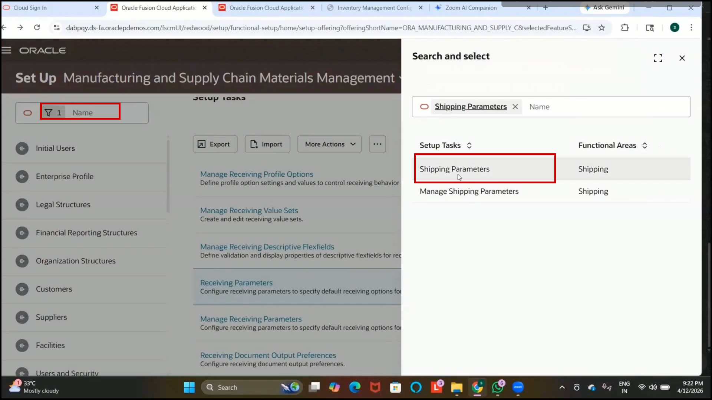Click the Import button
Image resolution: width=712 pixels, height=400 pixels.
267,144
